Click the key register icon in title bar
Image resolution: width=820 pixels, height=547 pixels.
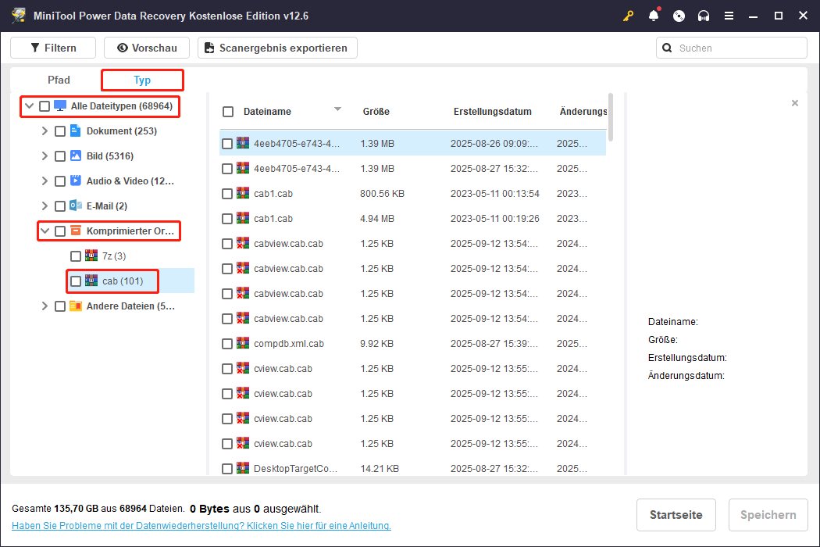628,16
